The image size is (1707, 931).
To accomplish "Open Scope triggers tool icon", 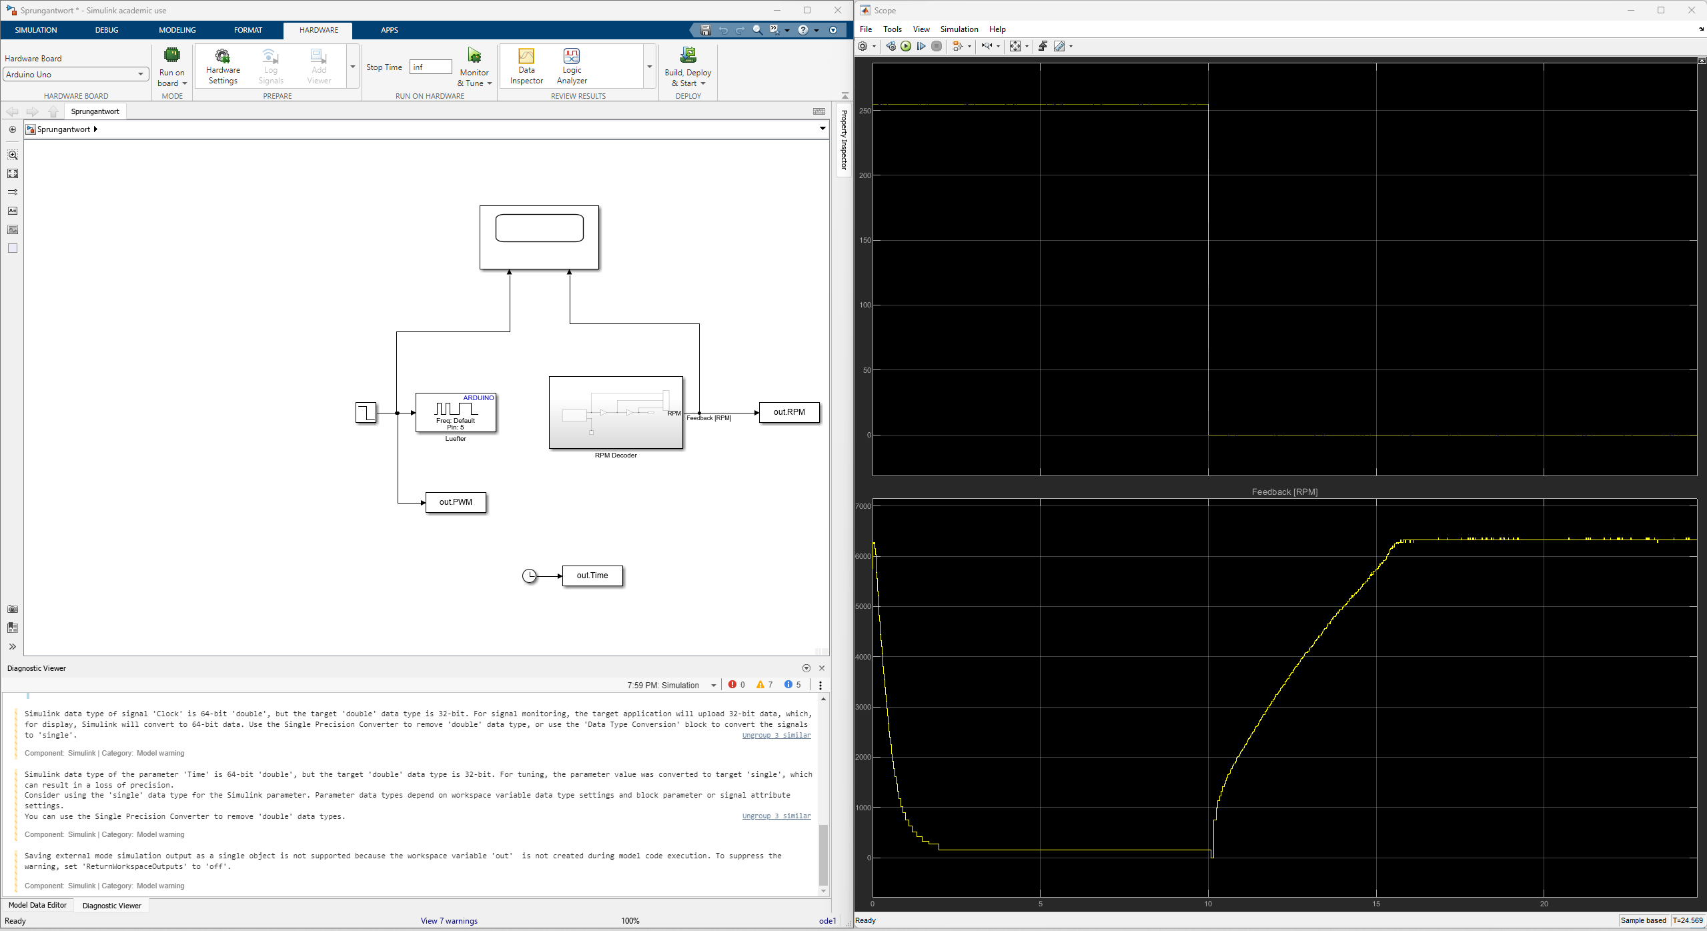I will pos(1042,46).
